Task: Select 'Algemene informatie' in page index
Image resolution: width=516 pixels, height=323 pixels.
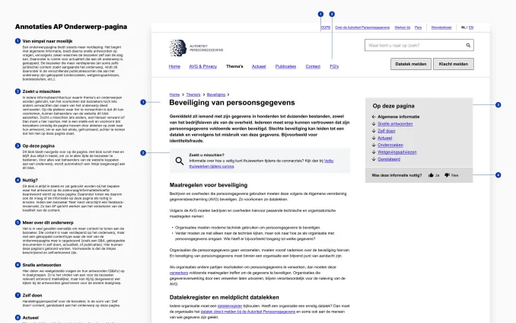Action: 399,117
